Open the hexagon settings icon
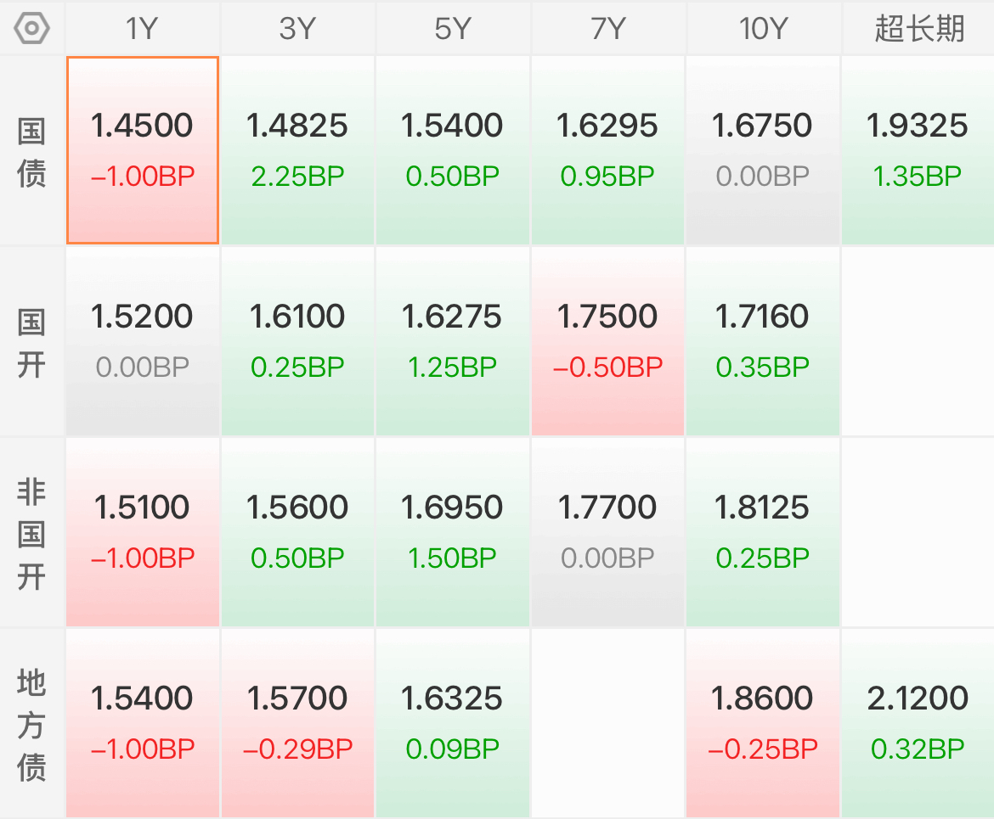Viewport: 994px width, 819px height. (x=31, y=29)
